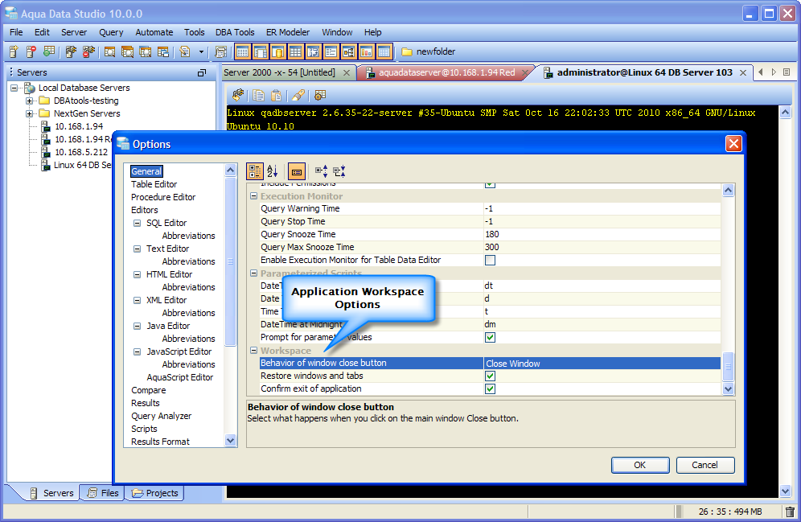The width and height of the screenshot is (801, 522).
Task: Click Cancel in the Options dialog
Action: pos(705,466)
